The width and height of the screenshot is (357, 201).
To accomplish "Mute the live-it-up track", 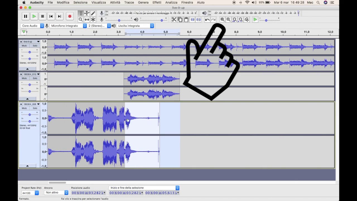I will pyautogui.click(x=24, y=46).
